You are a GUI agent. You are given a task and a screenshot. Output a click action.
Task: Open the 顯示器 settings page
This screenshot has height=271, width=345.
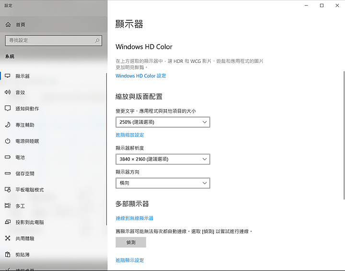(54, 76)
